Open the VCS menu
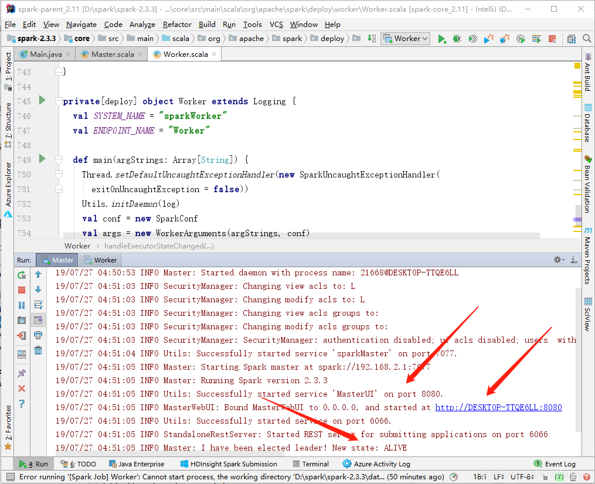Image resolution: width=595 pixels, height=484 pixels. click(276, 25)
